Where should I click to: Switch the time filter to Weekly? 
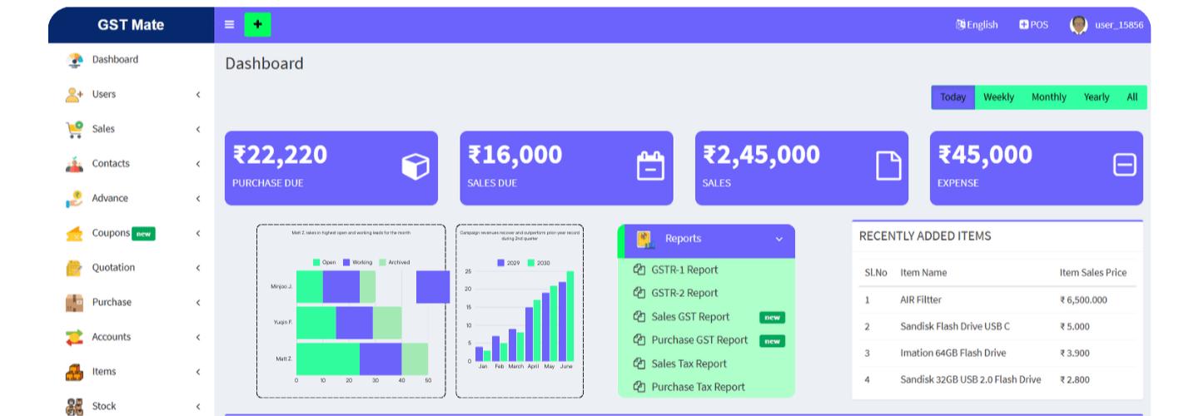click(x=998, y=97)
